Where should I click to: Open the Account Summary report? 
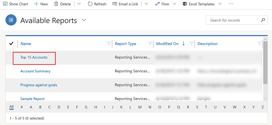(x=35, y=71)
